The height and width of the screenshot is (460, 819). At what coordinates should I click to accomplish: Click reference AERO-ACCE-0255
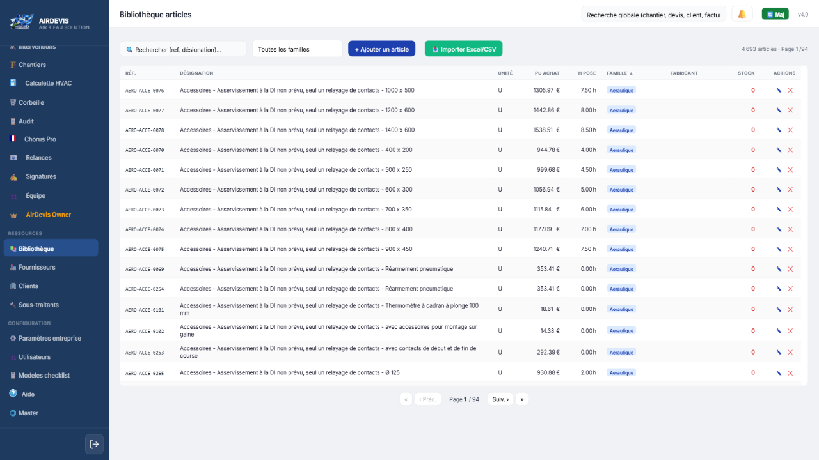click(145, 373)
